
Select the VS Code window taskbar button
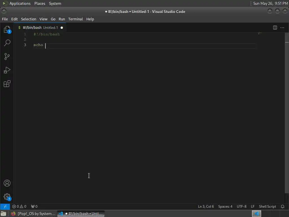pos(81,214)
